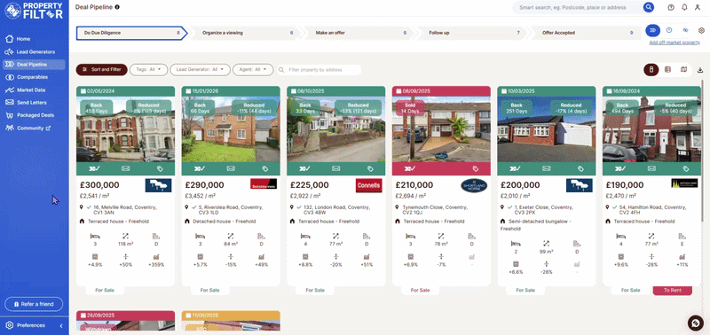Open Market Data in sidebar
This screenshot has height=335, width=710.
(34, 90)
